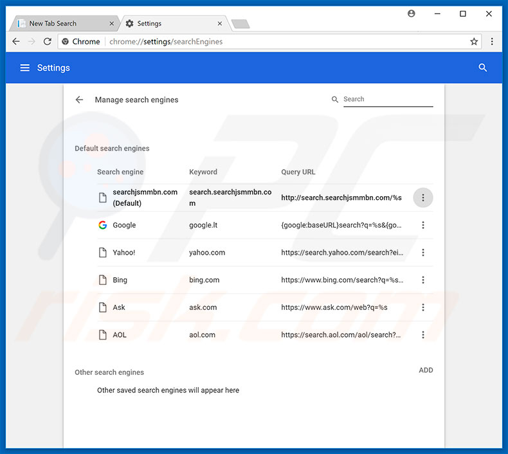Switch to the New Tab Search tab
This screenshot has height=454, width=508.
(x=64, y=23)
